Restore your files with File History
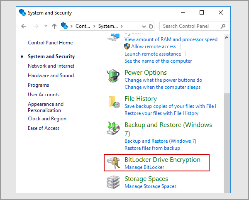Screen dimensions: 249x200 pos(161,113)
